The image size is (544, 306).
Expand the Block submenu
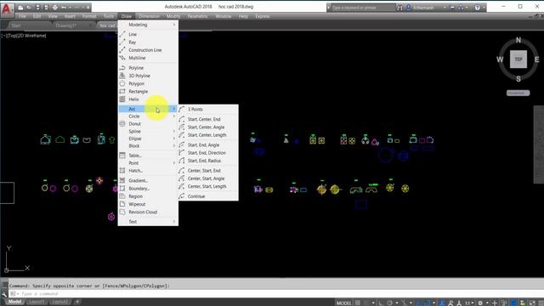[x=148, y=146]
